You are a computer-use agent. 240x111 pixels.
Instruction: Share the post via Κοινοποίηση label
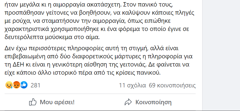153,102
